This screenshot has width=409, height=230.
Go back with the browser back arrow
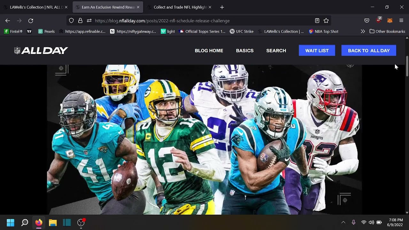(8, 21)
